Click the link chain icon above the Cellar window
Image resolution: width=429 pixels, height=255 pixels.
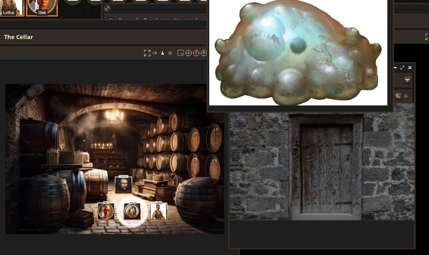pyautogui.click(x=107, y=8)
